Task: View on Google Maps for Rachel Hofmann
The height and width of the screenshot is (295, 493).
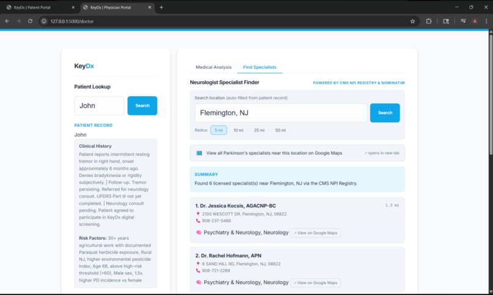Action: click(316, 283)
